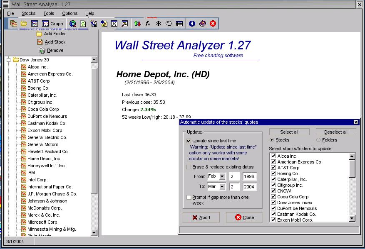The image size is (365, 249).
Task: Uncheck Update since last time
Action: 189,141
